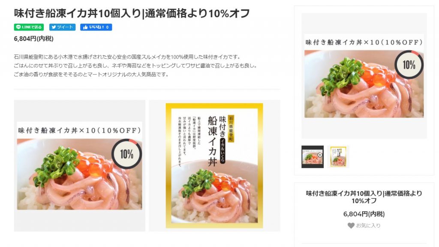Click the heart お気に入り icon
Image resolution: width=439 pixels, height=247 pixels.
tap(351, 226)
